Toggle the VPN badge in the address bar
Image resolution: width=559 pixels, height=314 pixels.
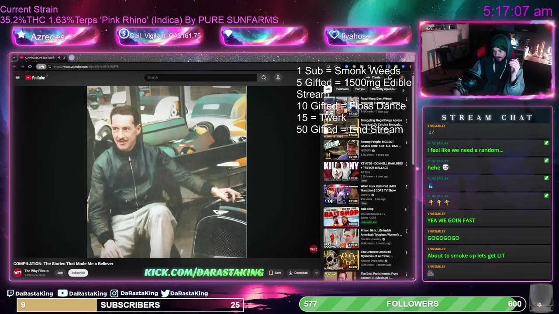coord(41,67)
